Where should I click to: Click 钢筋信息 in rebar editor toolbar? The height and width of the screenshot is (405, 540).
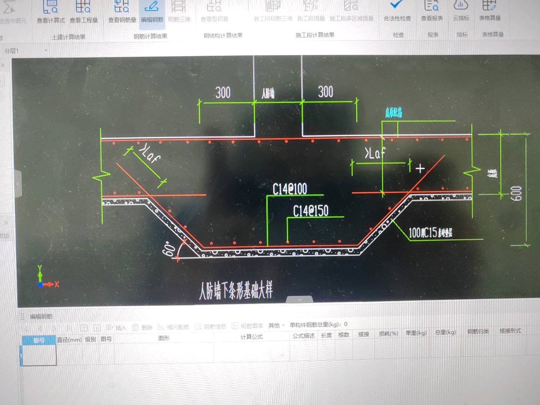(x=211, y=326)
